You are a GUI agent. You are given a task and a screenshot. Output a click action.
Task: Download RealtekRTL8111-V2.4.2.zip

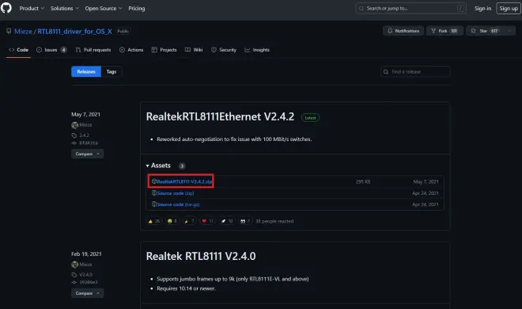(x=184, y=181)
